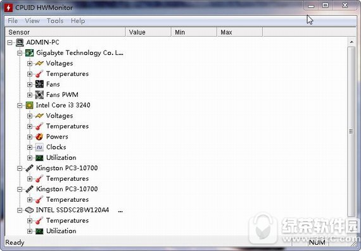The height and width of the screenshot is (251, 361).
Task: Click the INTEL SSD drive icon
Action: pyautogui.click(x=30, y=210)
